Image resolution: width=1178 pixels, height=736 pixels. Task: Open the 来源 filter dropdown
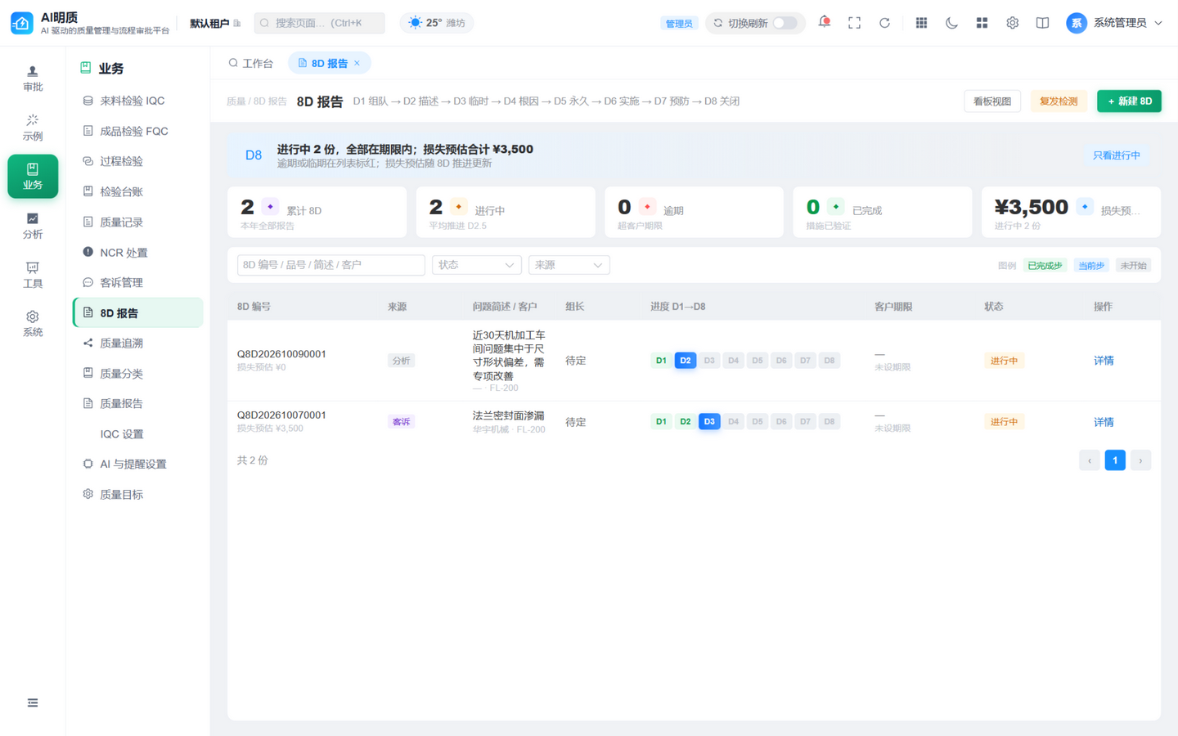(x=569, y=265)
